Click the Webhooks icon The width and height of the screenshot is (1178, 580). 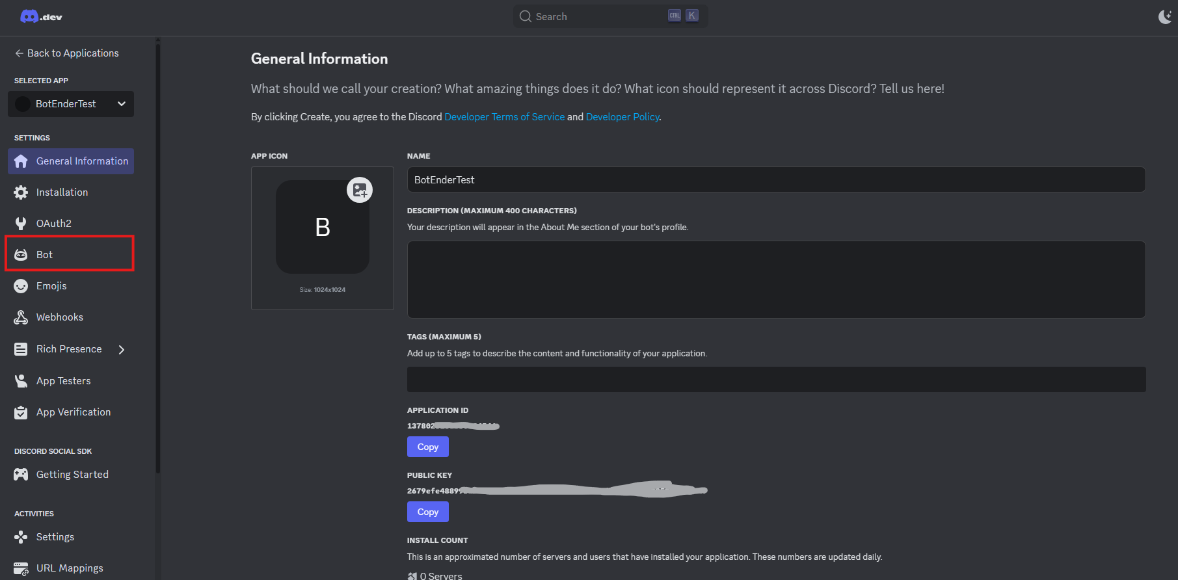click(21, 317)
